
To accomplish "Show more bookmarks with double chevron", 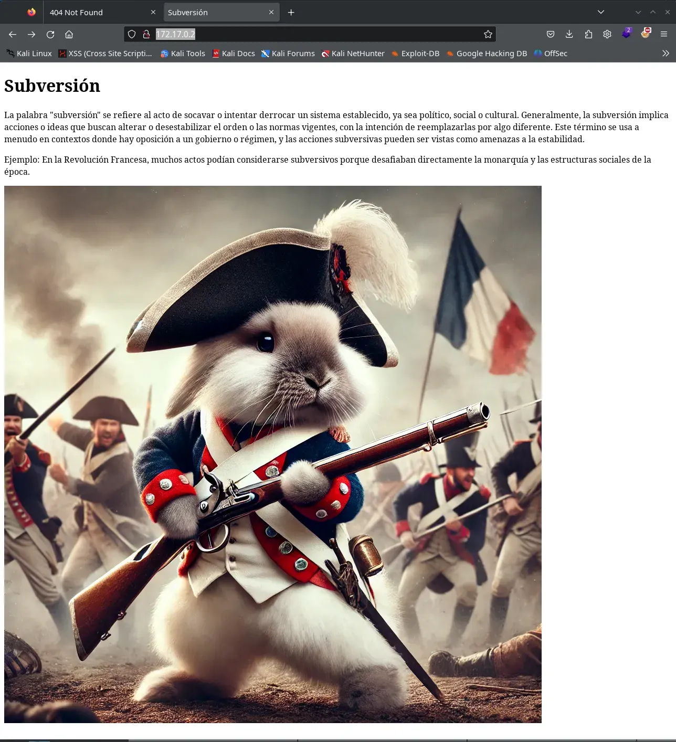I will coord(666,54).
